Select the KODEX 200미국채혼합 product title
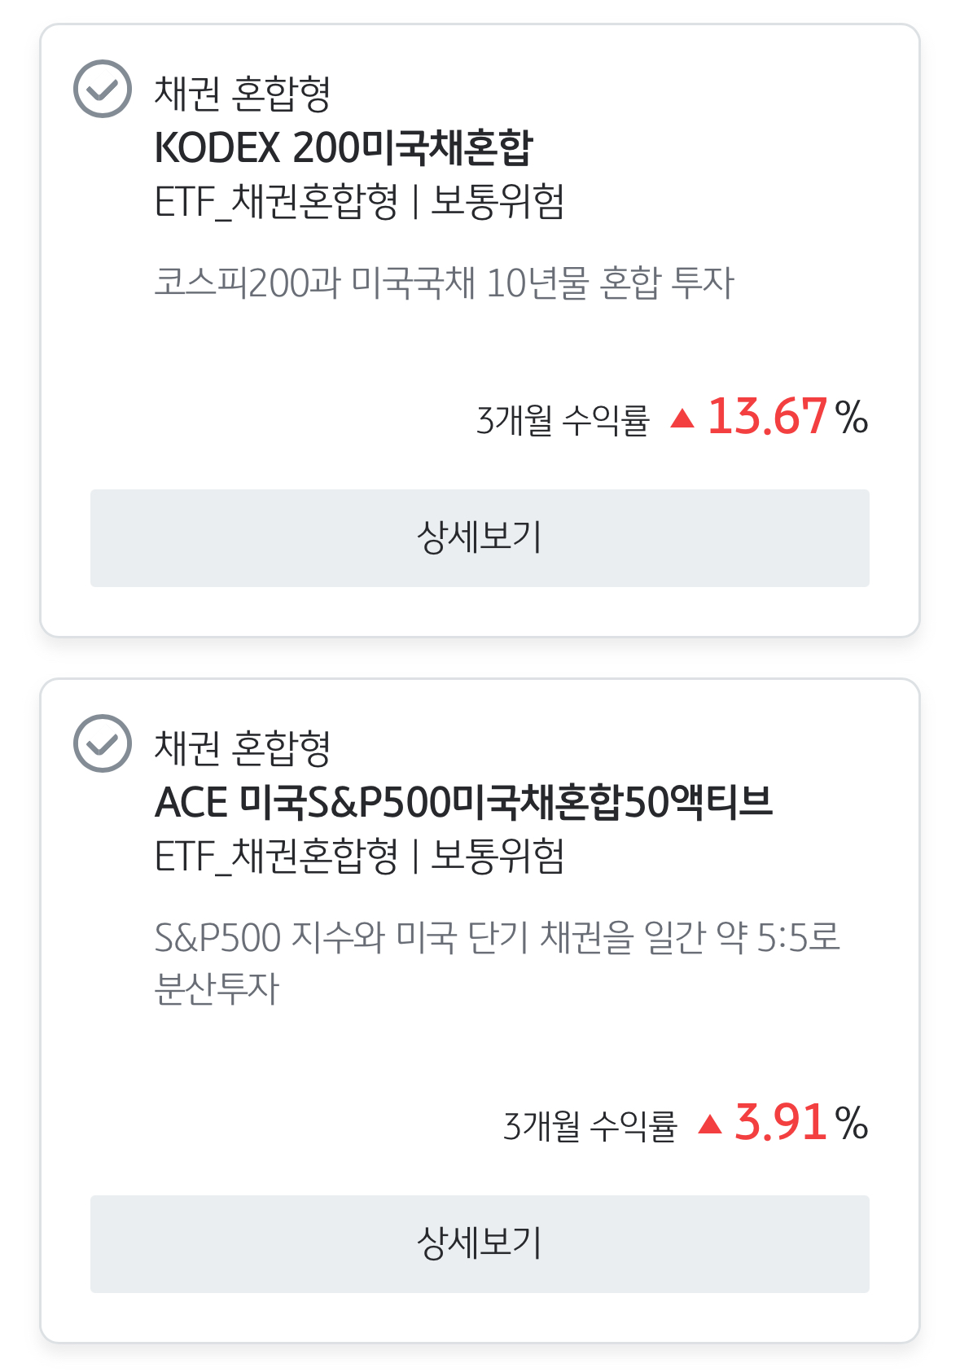The image size is (960, 1372). coord(343,147)
